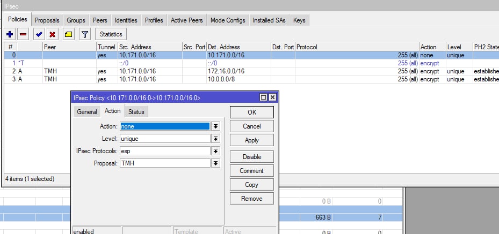Click '4 items (1 selected)' status text

(x=30, y=179)
